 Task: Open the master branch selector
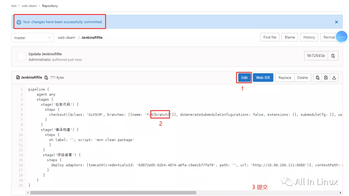32,37
